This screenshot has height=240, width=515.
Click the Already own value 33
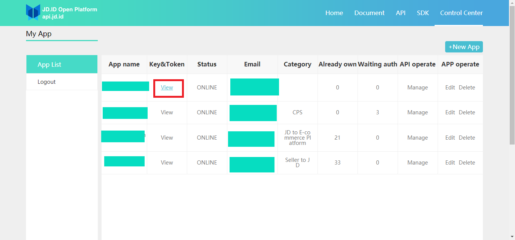point(338,163)
